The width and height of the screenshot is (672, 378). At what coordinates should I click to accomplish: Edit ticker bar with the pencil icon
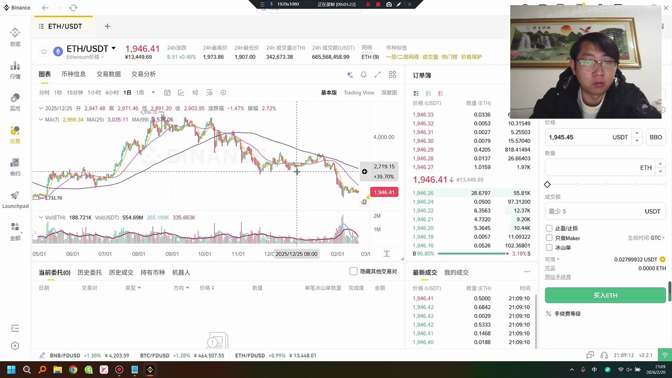tap(42, 355)
